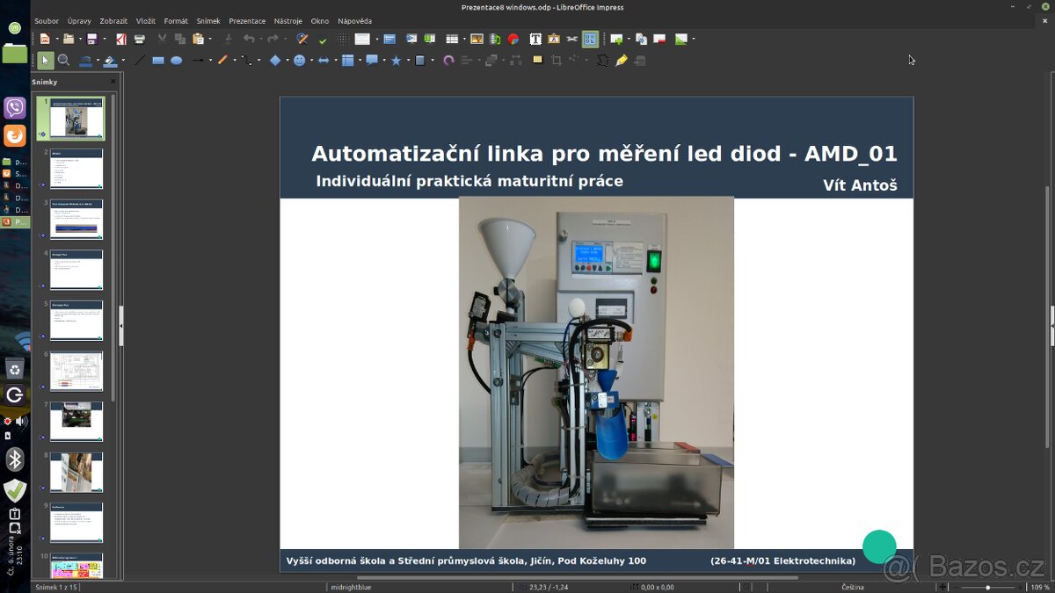Expand the Basic Shapes diamond dropdown
This screenshot has height=593, width=1055.
pos(287,61)
